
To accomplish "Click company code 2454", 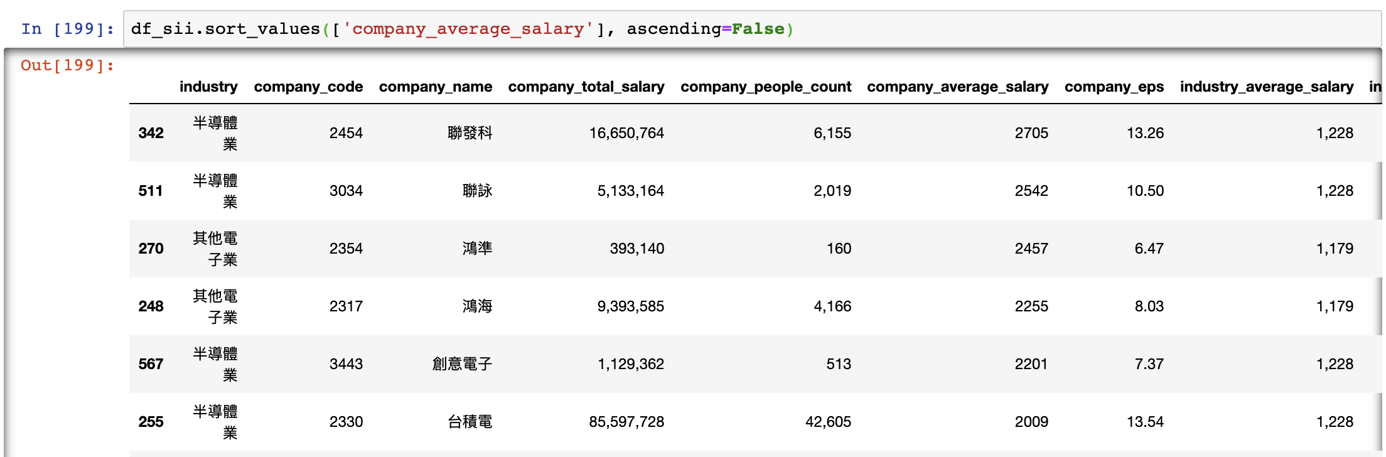I will point(346,133).
